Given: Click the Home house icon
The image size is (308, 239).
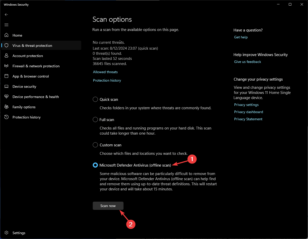Looking at the screenshot, I should click(7, 35).
